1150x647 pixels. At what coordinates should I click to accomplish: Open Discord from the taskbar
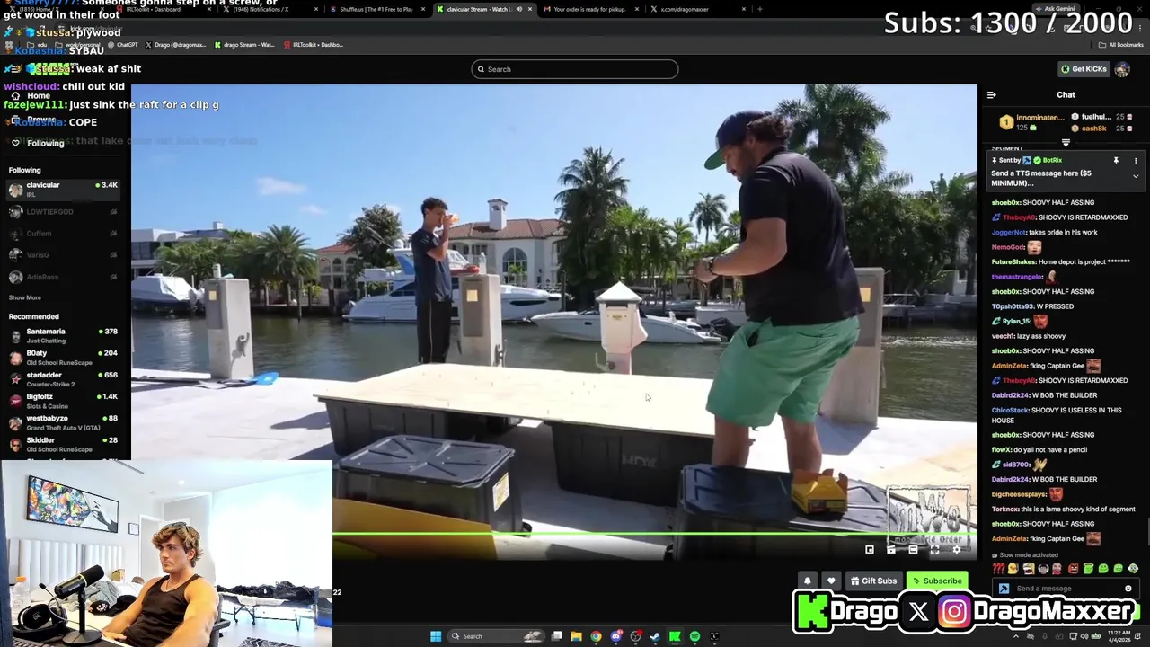[x=616, y=636]
